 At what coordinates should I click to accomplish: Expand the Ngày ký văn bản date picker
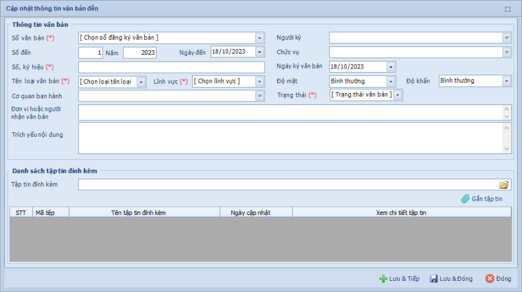[x=391, y=66]
